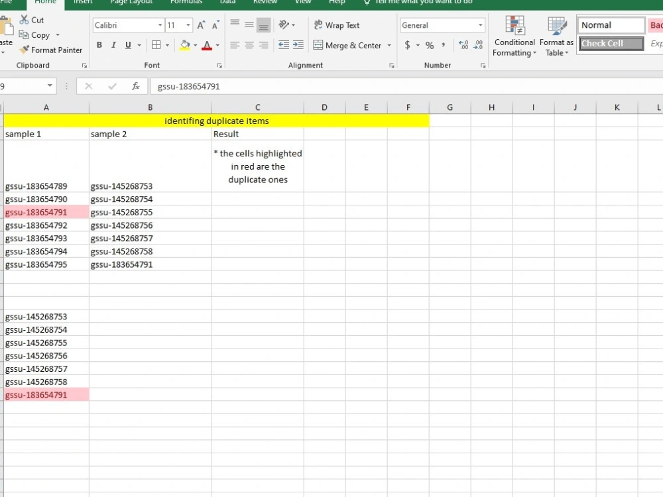
Task: Select Bottom Align icon
Action: (263, 25)
